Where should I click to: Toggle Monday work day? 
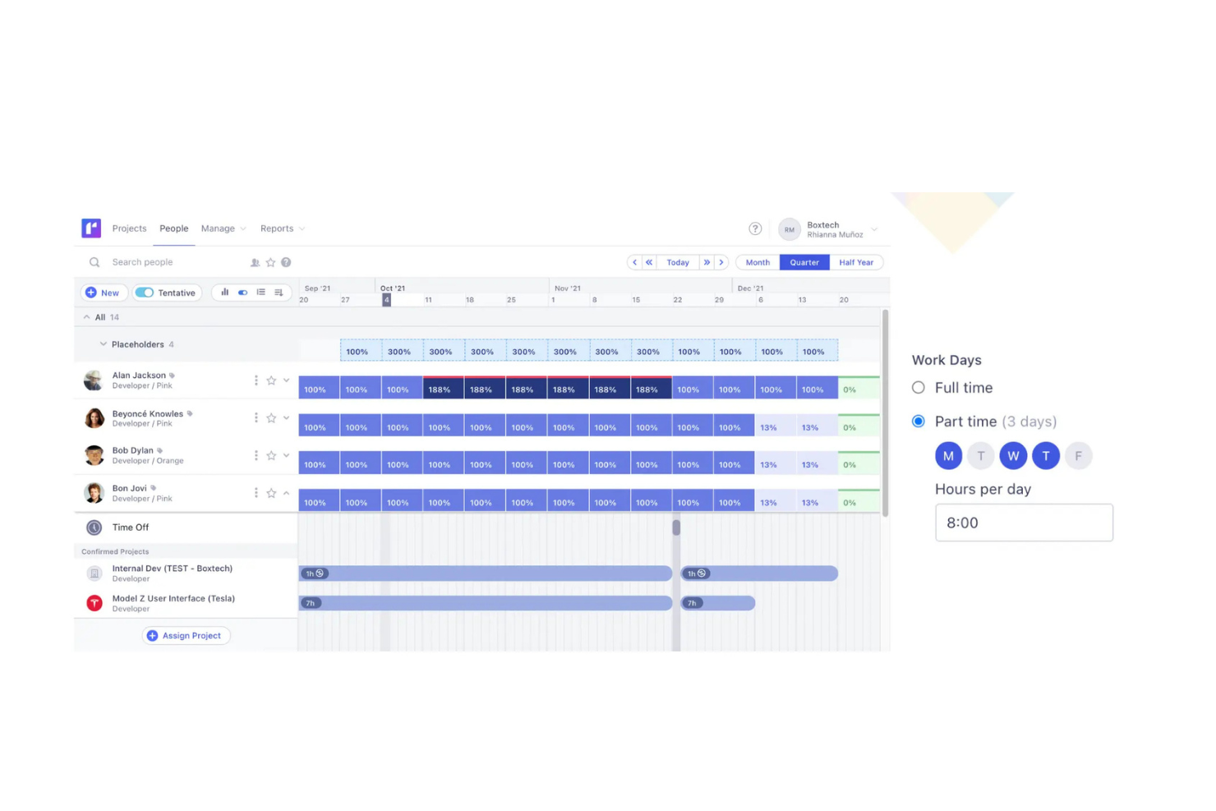click(948, 455)
